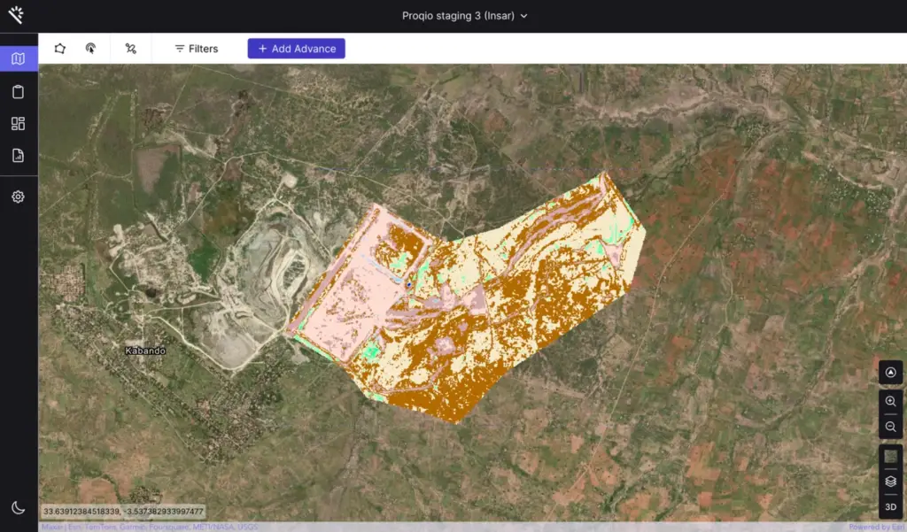Open the dashboard widgets page

click(x=18, y=124)
